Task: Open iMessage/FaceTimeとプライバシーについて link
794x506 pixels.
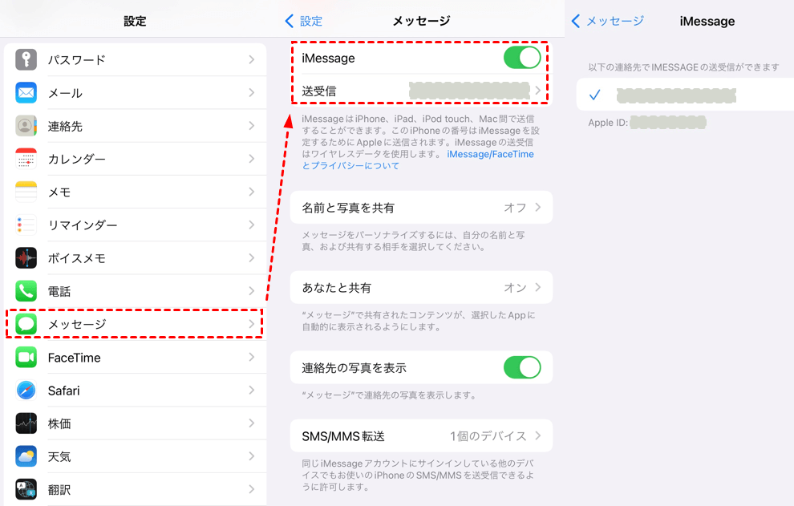Action: pyautogui.click(x=489, y=155)
